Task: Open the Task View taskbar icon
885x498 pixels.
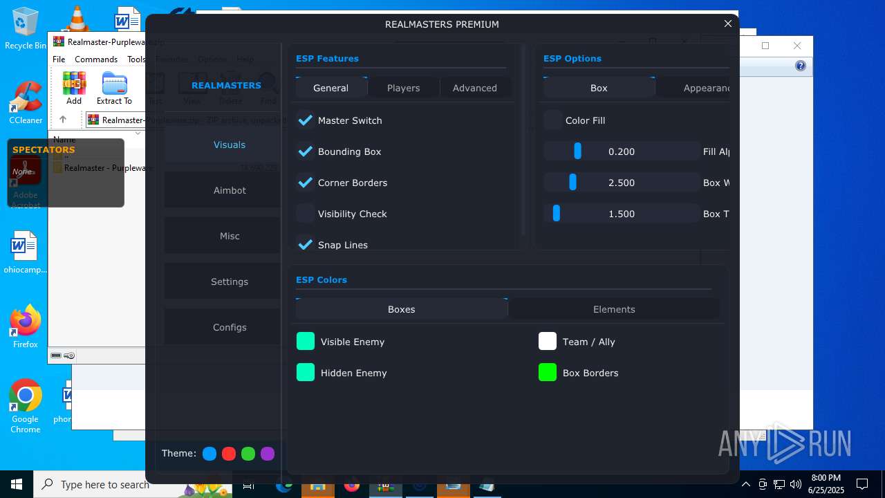Action: pyautogui.click(x=248, y=486)
